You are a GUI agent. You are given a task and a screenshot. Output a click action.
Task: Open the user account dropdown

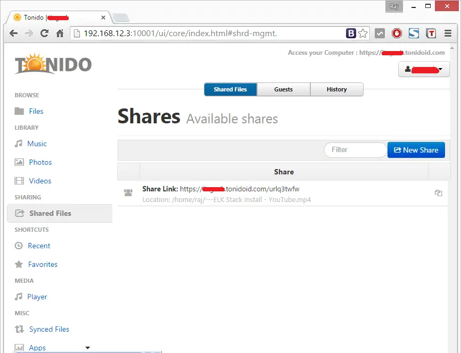[424, 69]
